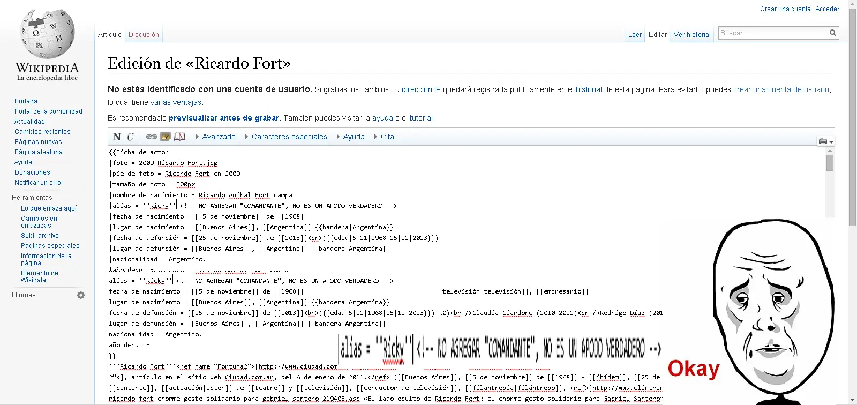Click Notificar un error
The height and width of the screenshot is (405, 857).
[39, 183]
